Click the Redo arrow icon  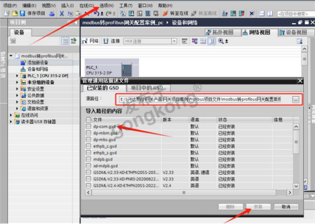point(109,14)
